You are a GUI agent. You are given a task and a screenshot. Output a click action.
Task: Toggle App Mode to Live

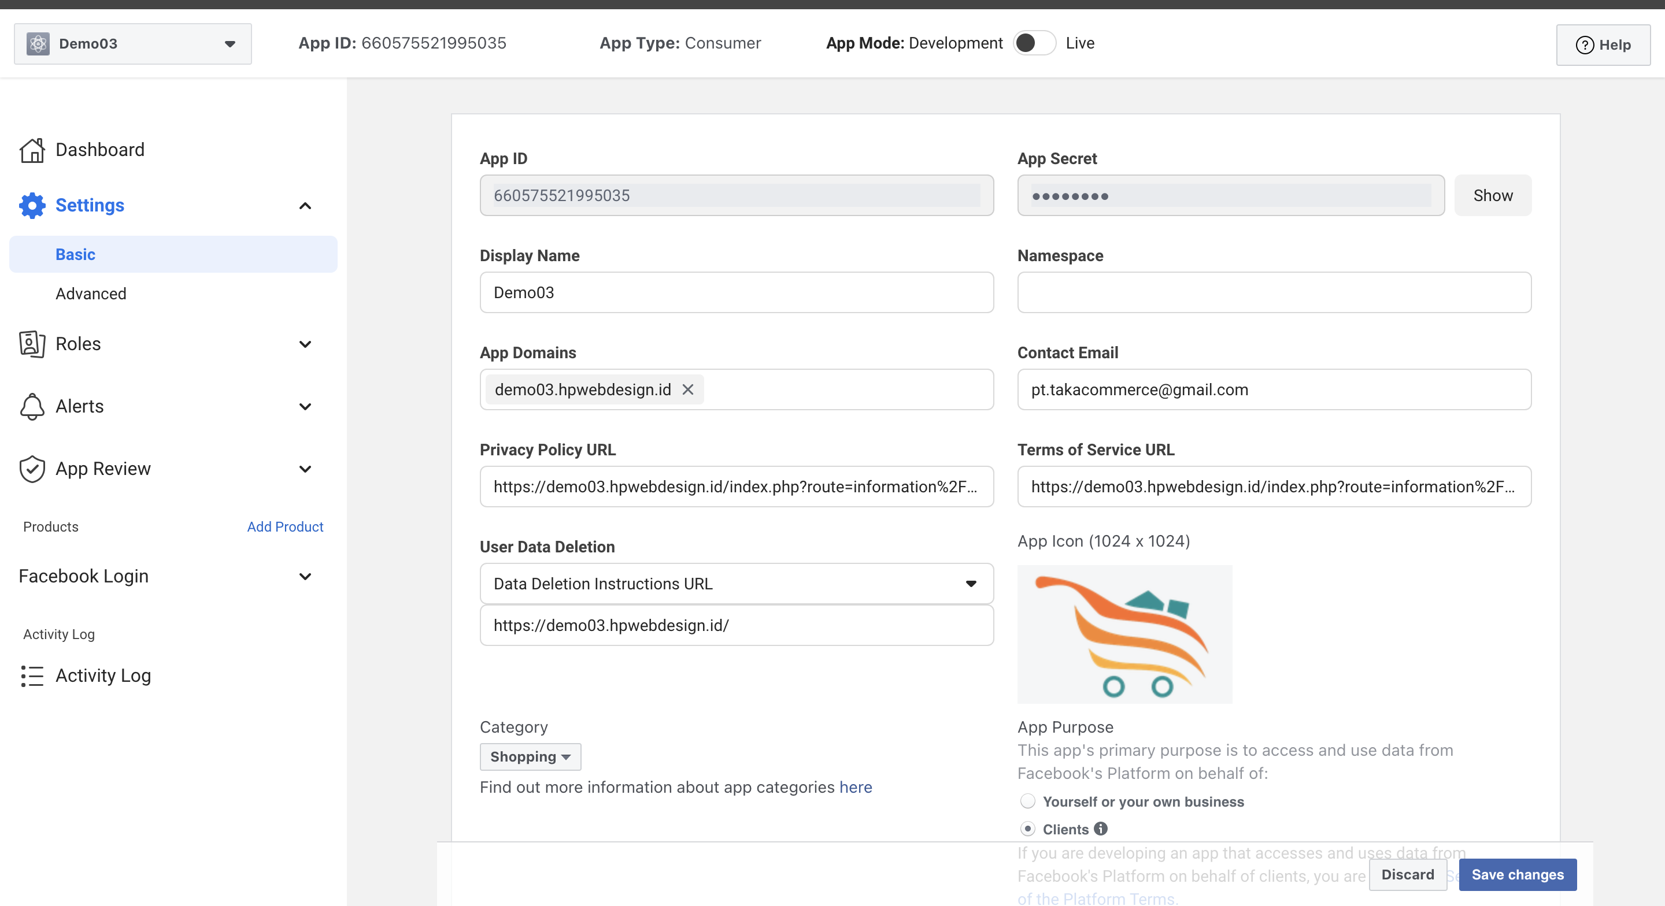[1034, 43]
